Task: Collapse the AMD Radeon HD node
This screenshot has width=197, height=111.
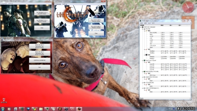Action: 143,72
